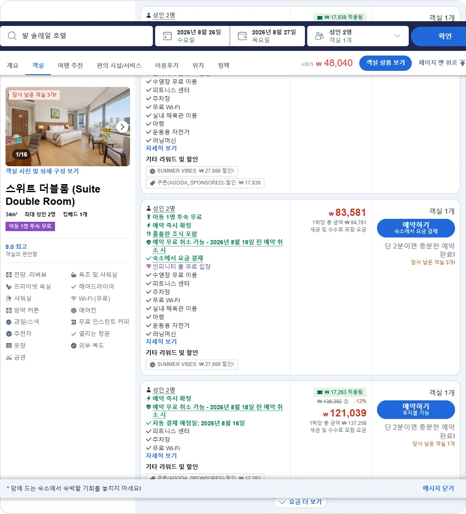Click 자세히 보기 in the ₩121,039 offer
The height and width of the screenshot is (514, 466).
(161, 455)
